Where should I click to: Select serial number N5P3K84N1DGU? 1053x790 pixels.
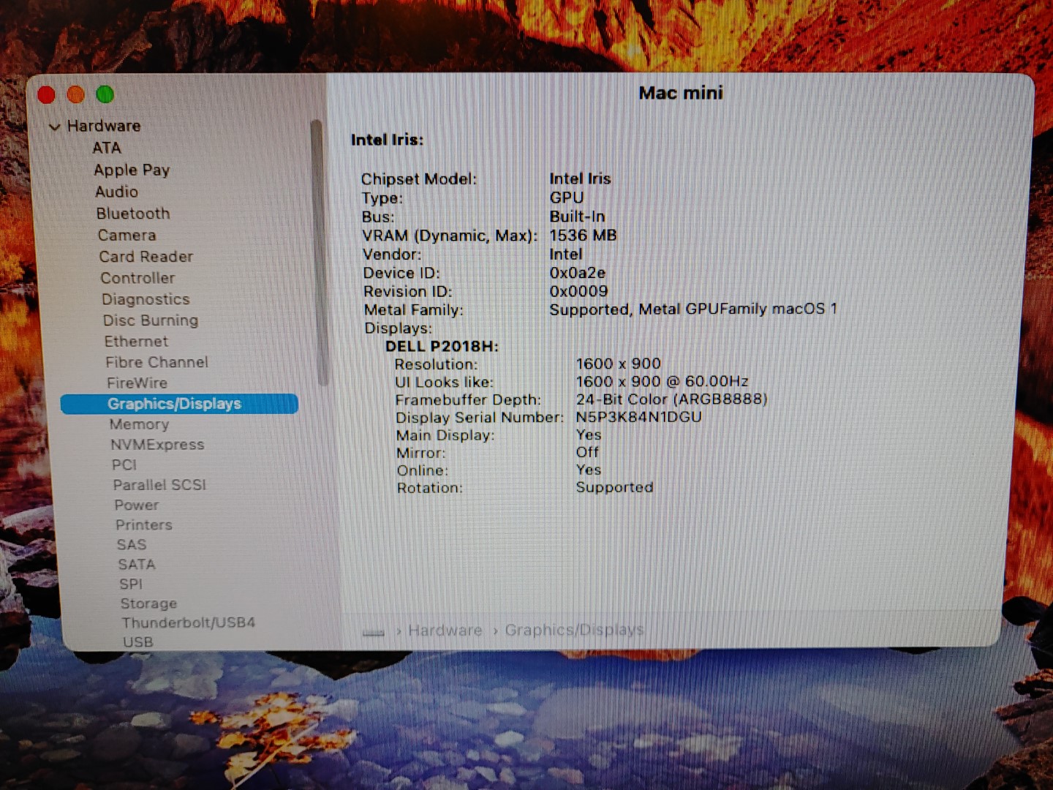coord(639,417)
